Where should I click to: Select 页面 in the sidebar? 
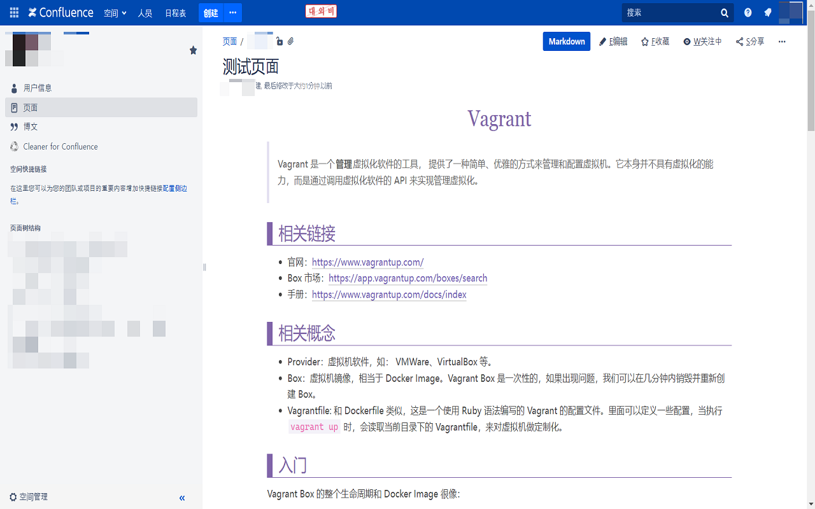pyautogui.click(x=101, y=108)
